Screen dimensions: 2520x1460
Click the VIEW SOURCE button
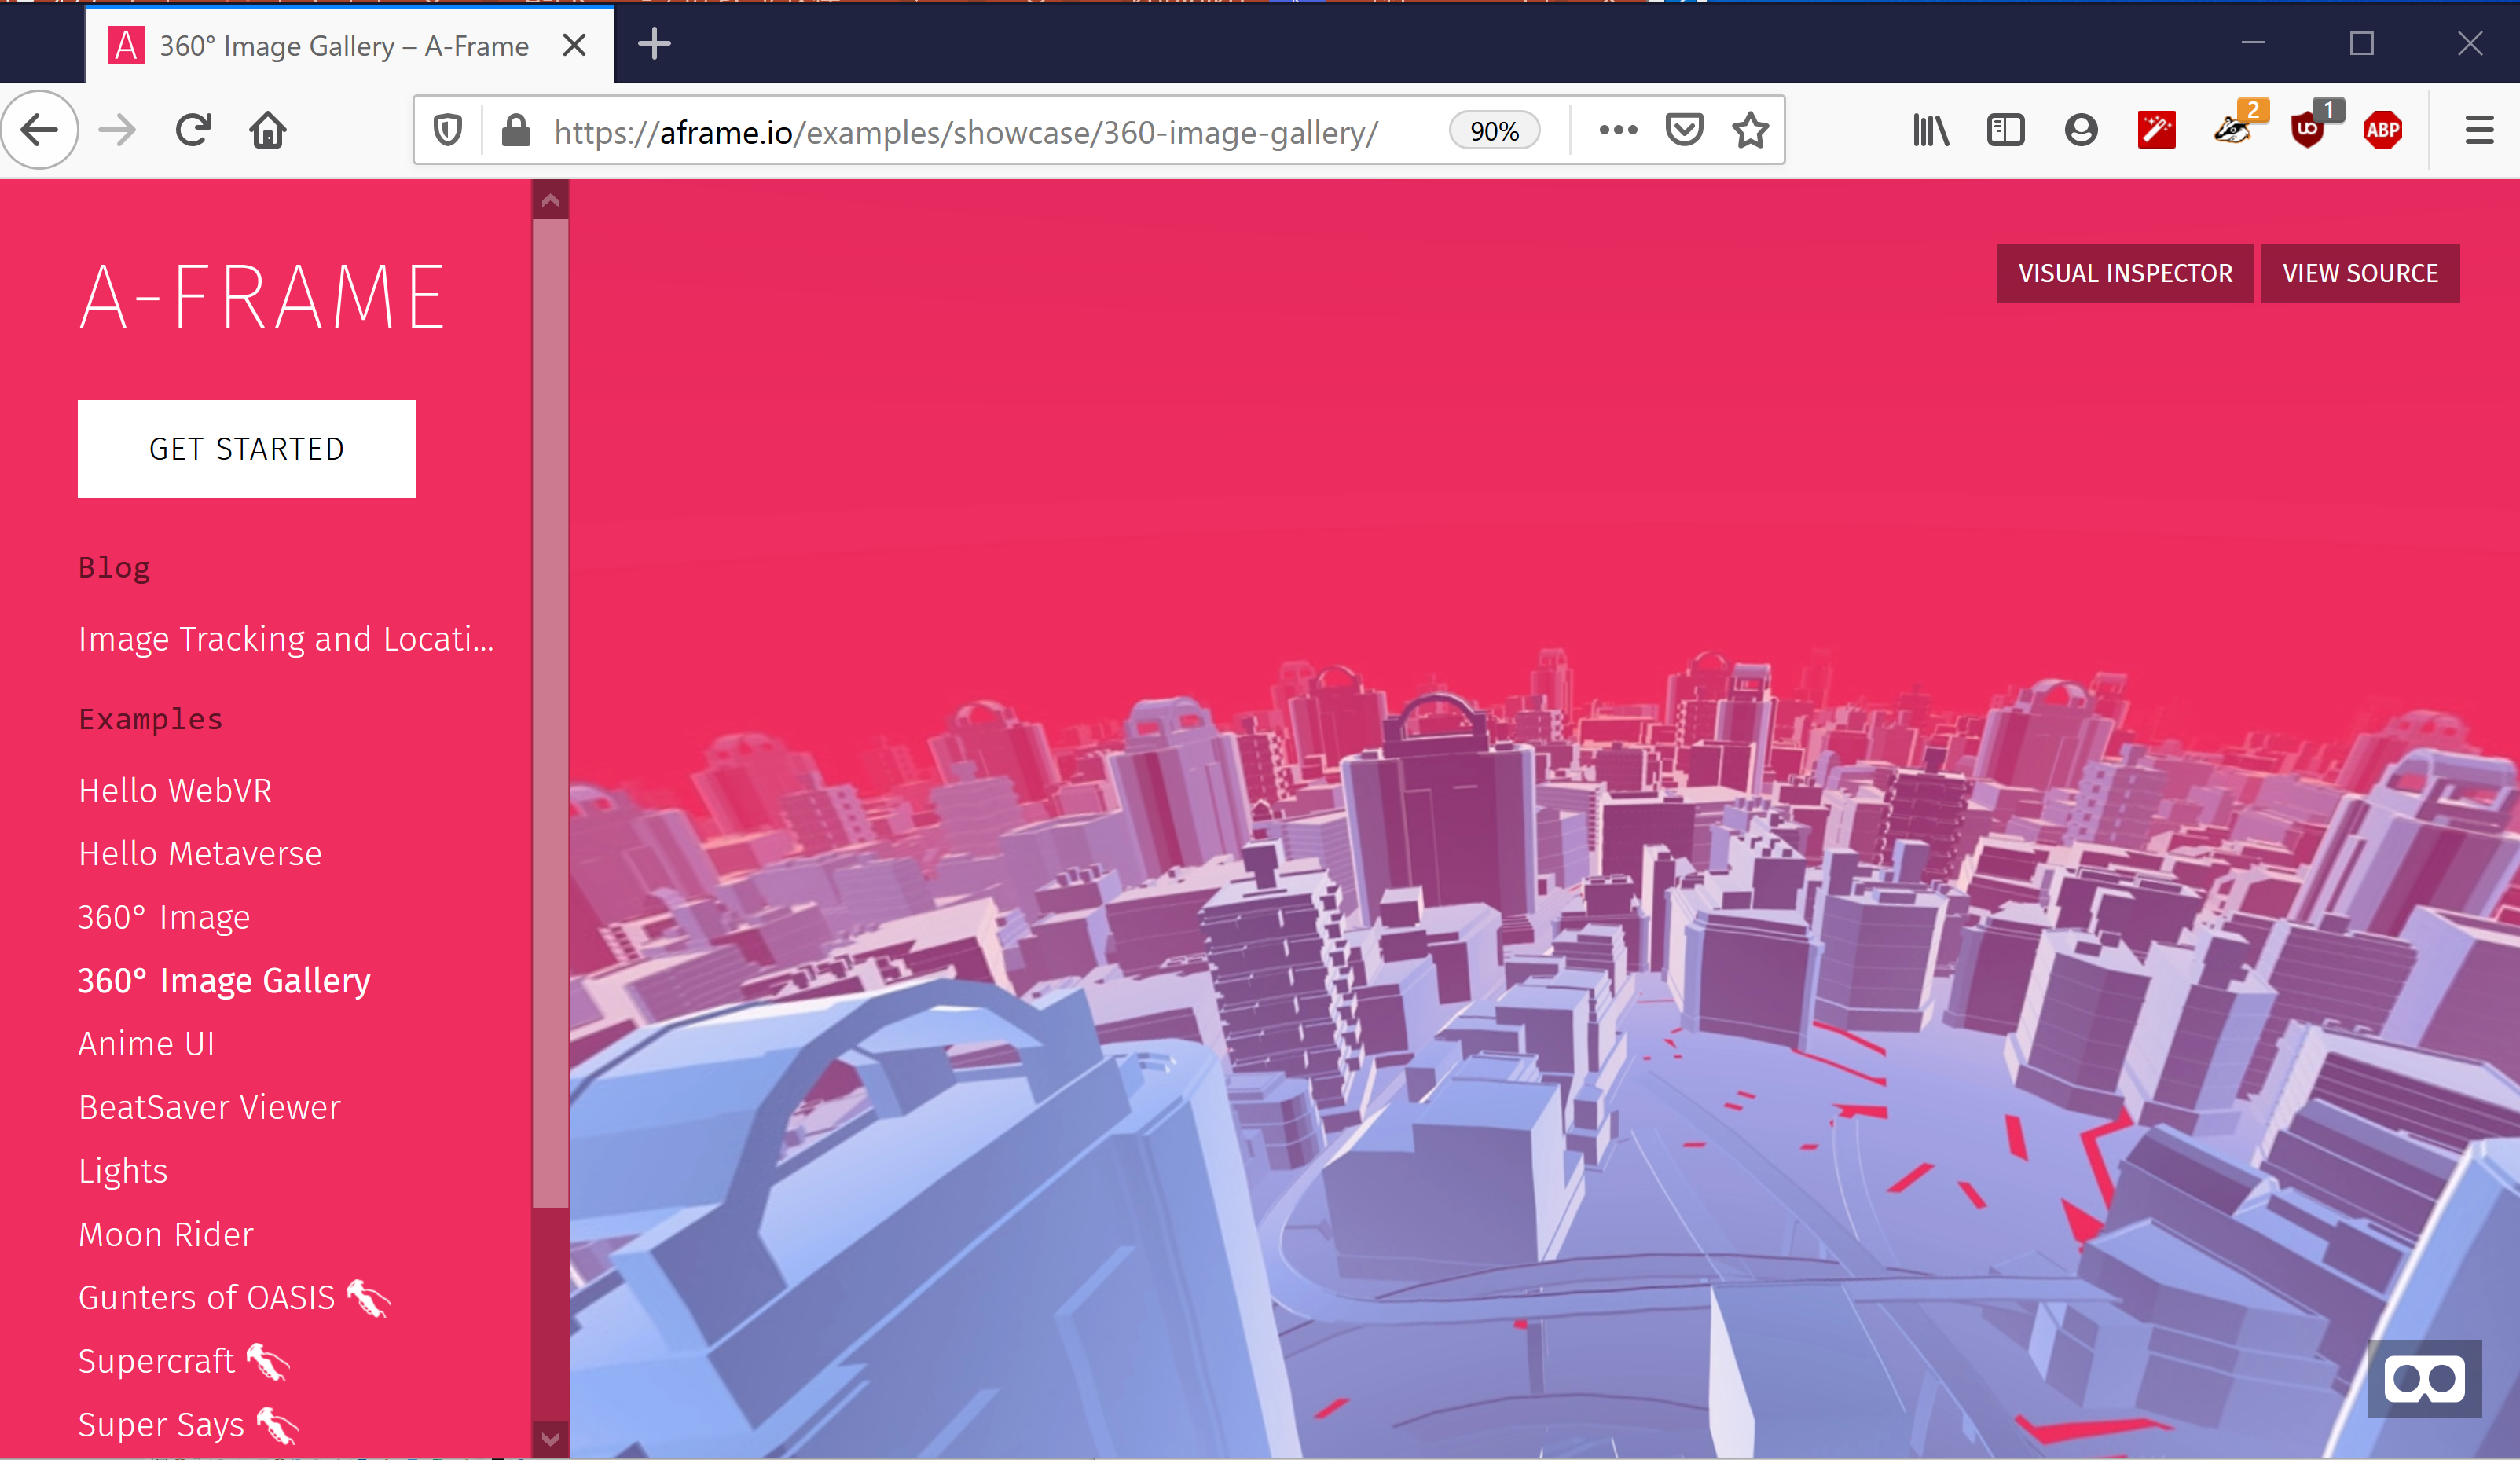pyautogui.click(x=2360, y=273)
